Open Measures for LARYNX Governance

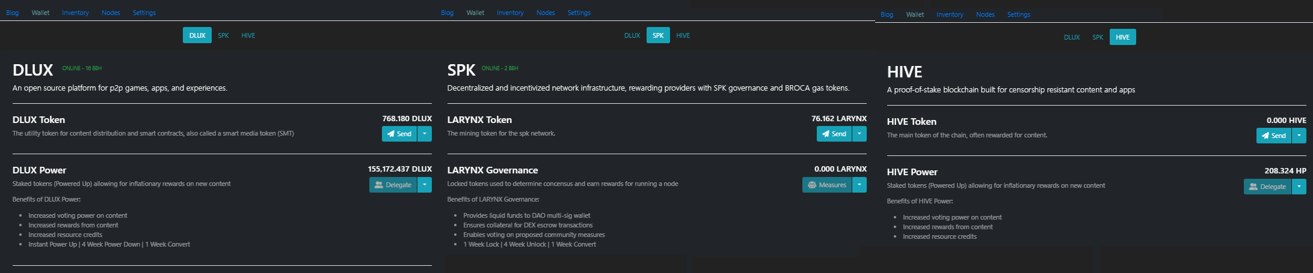[827, 185]
